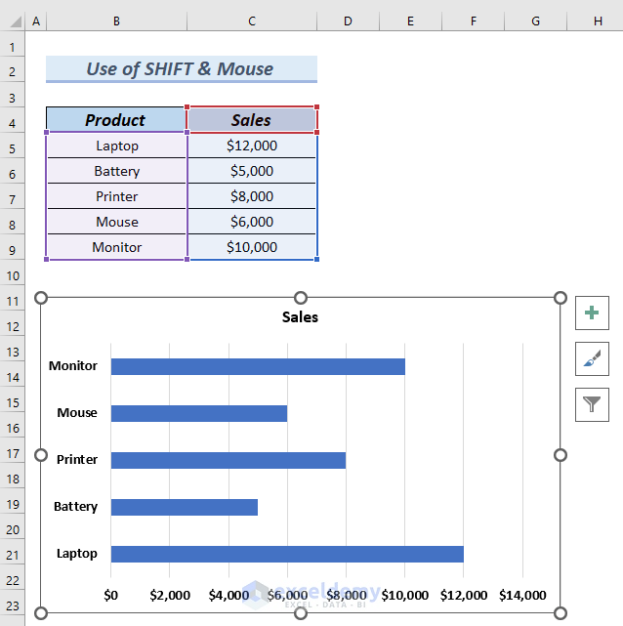This screenshot has height=626, width=623.
Task: Click the chart's bottom-right resize handle
Action: pyautogui.click(x=561, y=613)
